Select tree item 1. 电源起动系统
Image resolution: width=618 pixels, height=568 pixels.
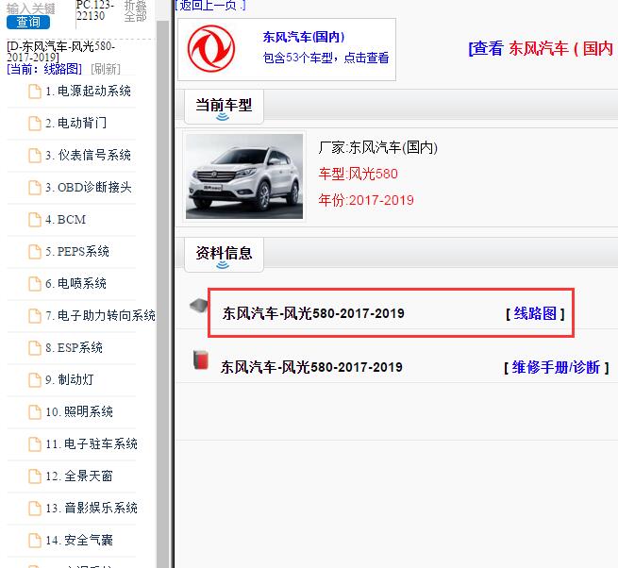[x=89, y=92]
